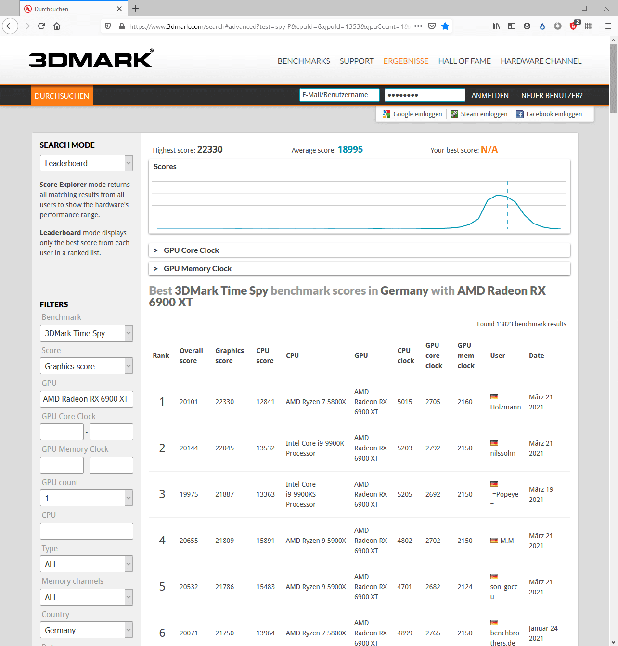Click ANMELDEN to sign in
Image resolution: width=618 pixels, height=646 pixels.
pyautogui.click(x=490, y=96)
